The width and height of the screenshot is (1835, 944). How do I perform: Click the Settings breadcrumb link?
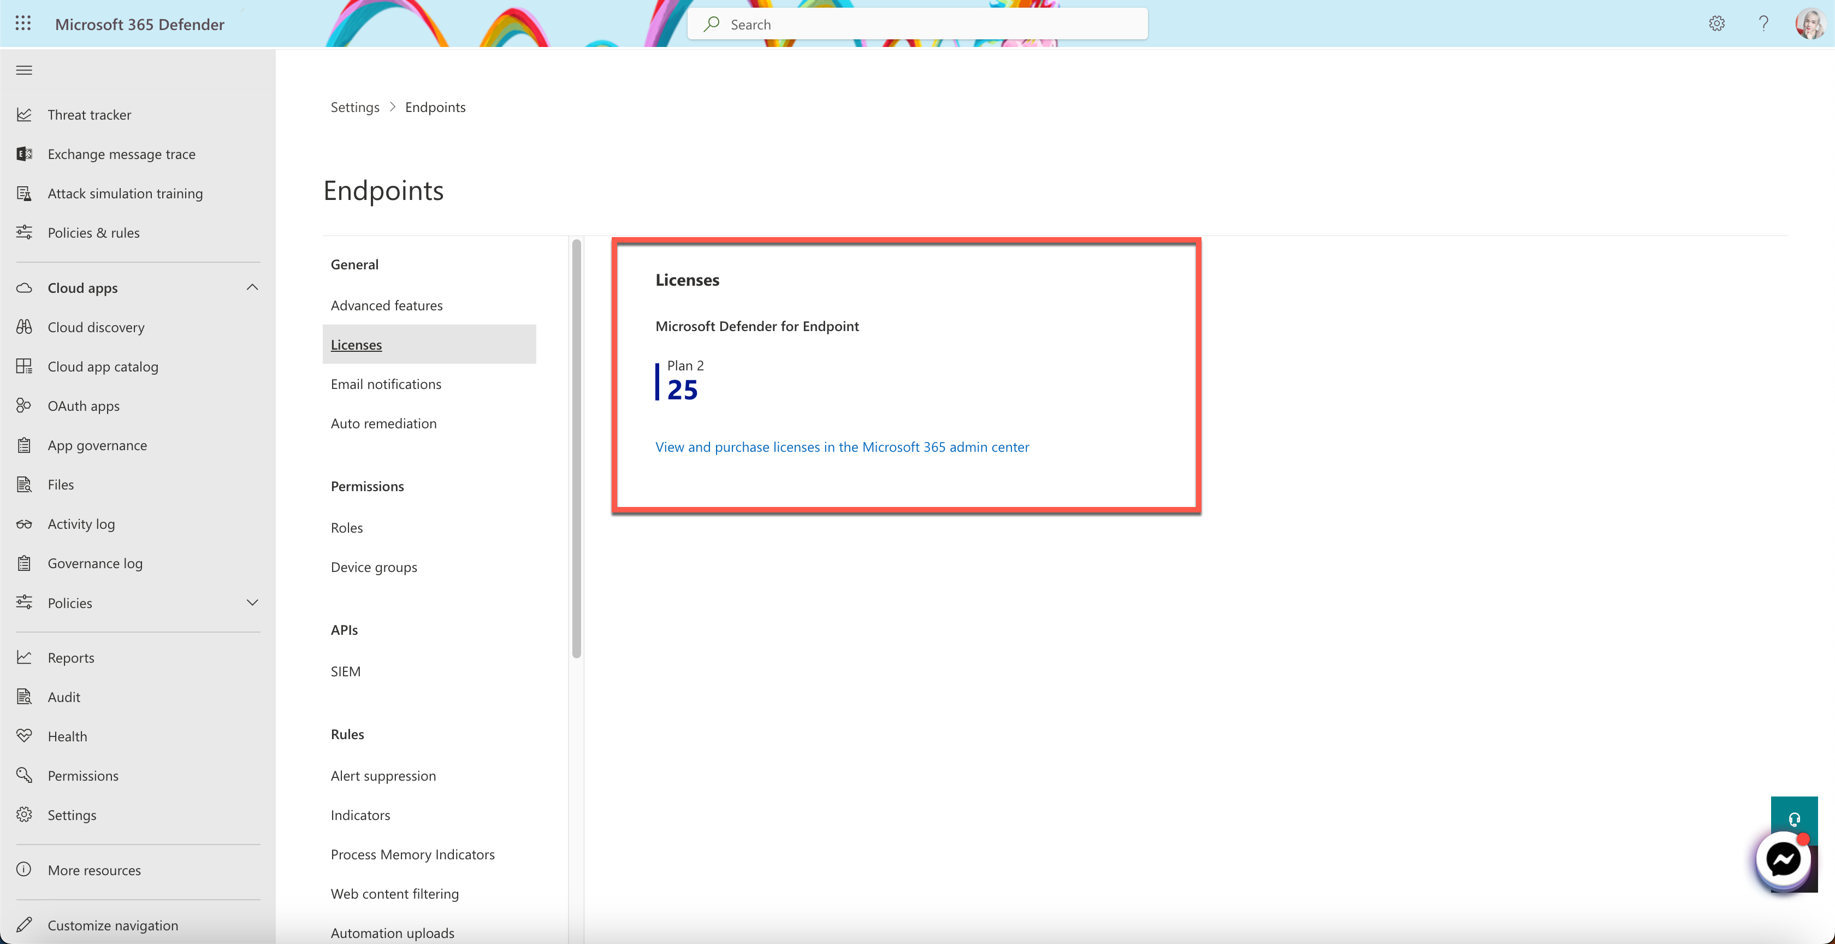coord(355,106)
